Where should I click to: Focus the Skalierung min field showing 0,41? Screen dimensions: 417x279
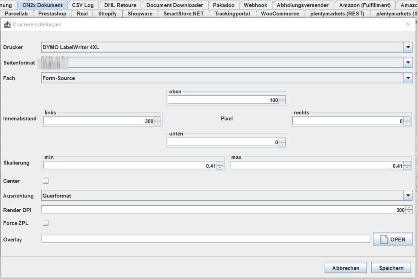tap(130, 165)
